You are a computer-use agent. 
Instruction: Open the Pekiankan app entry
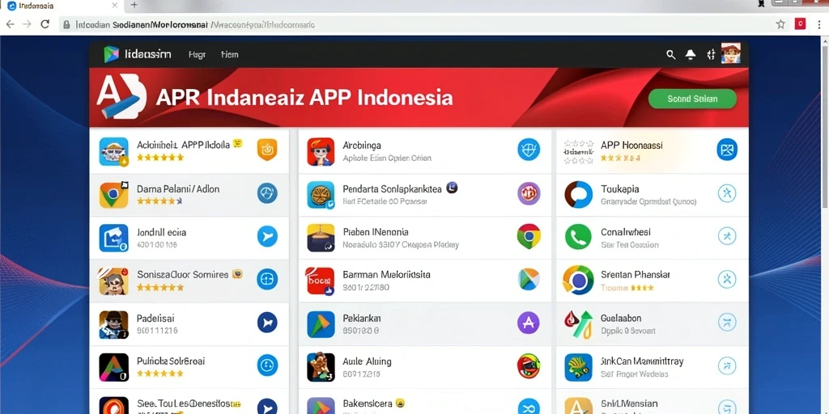[424, 323]
